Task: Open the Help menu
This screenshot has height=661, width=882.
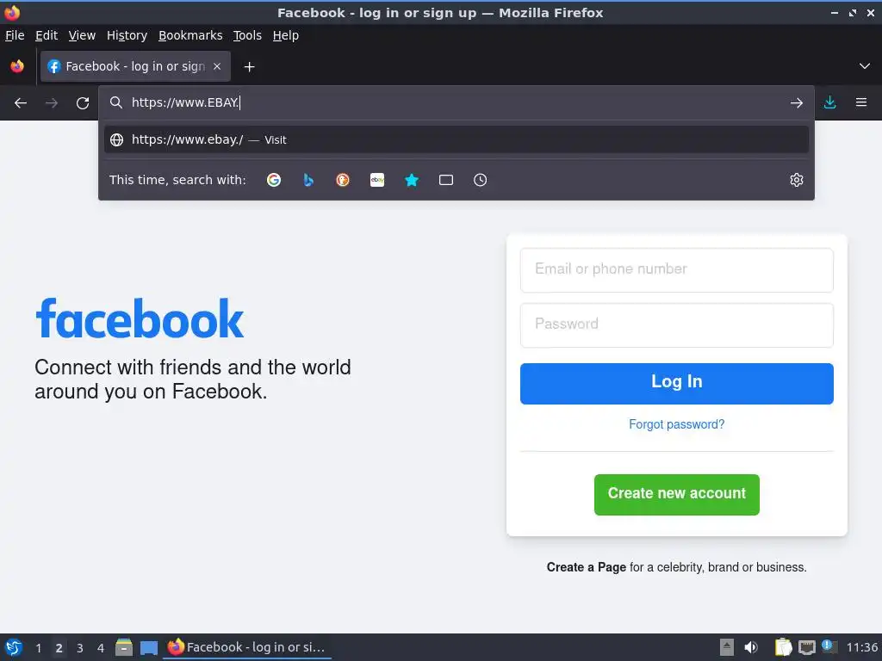Action: [x=286, y=35]
